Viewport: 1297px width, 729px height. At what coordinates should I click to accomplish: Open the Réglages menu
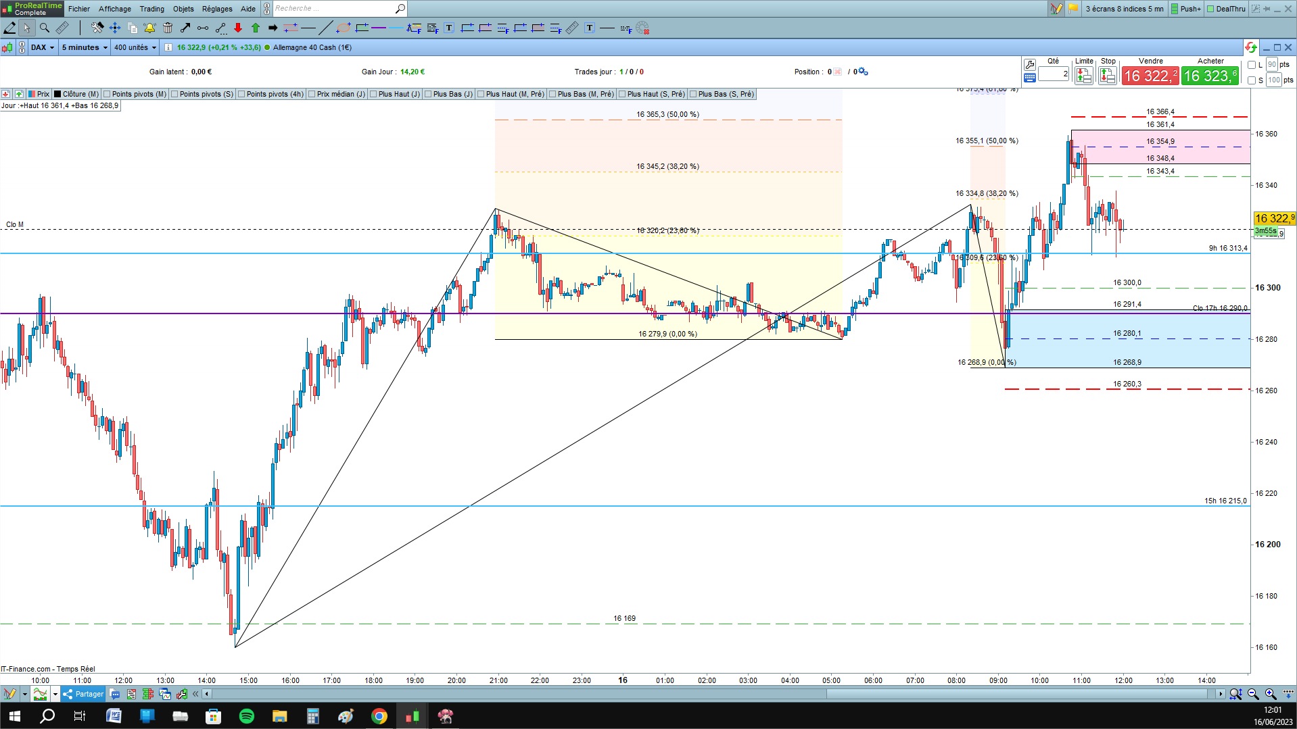(217, 9)
